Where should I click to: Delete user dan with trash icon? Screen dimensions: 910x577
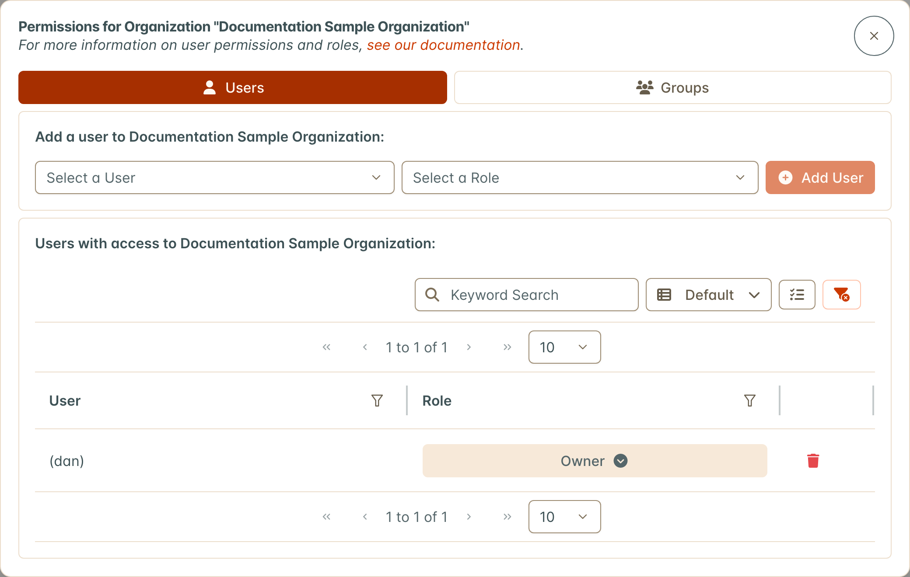coord(813,461)
